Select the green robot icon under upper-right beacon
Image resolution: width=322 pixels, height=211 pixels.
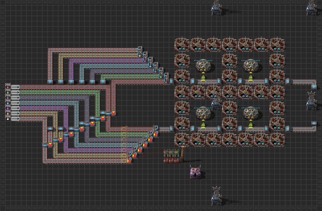tap(251, 78)
